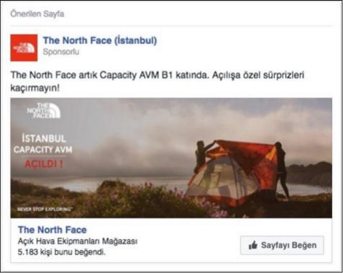Click the person on the right of the tent
The height and width of the screenshot is (273, 343).
point(283,169)
